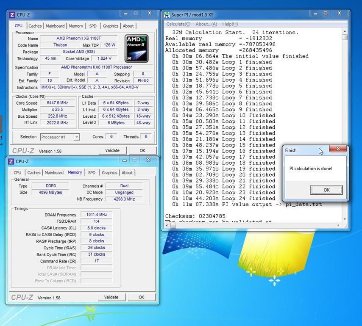Click the Package value Socket AM3 (938)
This screenshot has height=326, width=362.
tap(79, 52)
